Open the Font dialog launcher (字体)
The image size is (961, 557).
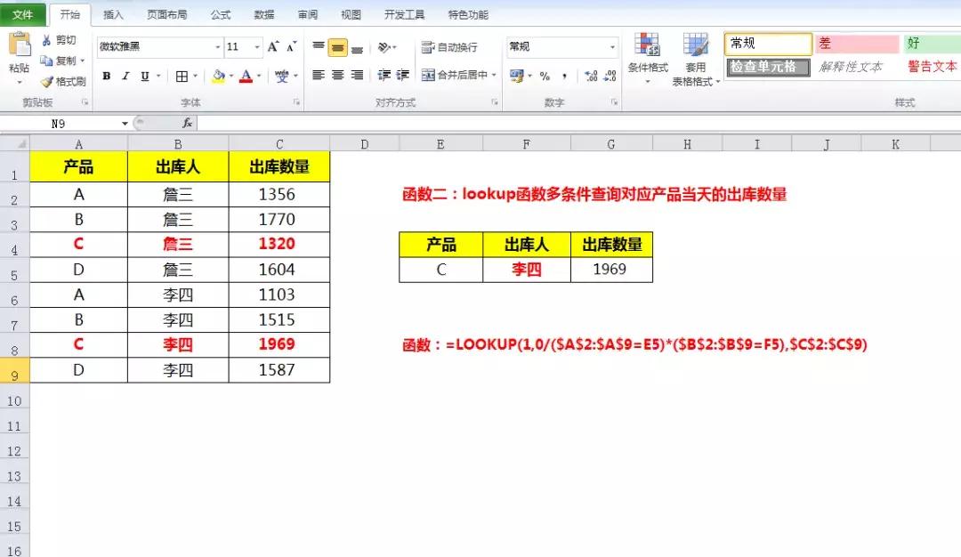click(296, 102)
